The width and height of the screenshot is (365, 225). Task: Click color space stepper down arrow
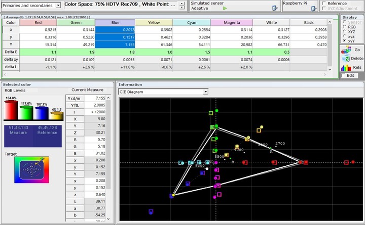point(182,8)
